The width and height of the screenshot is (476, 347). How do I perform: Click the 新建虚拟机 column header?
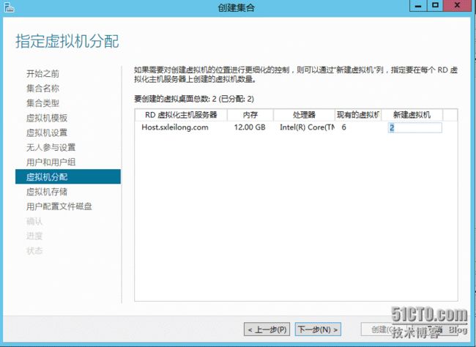point(412,115)
